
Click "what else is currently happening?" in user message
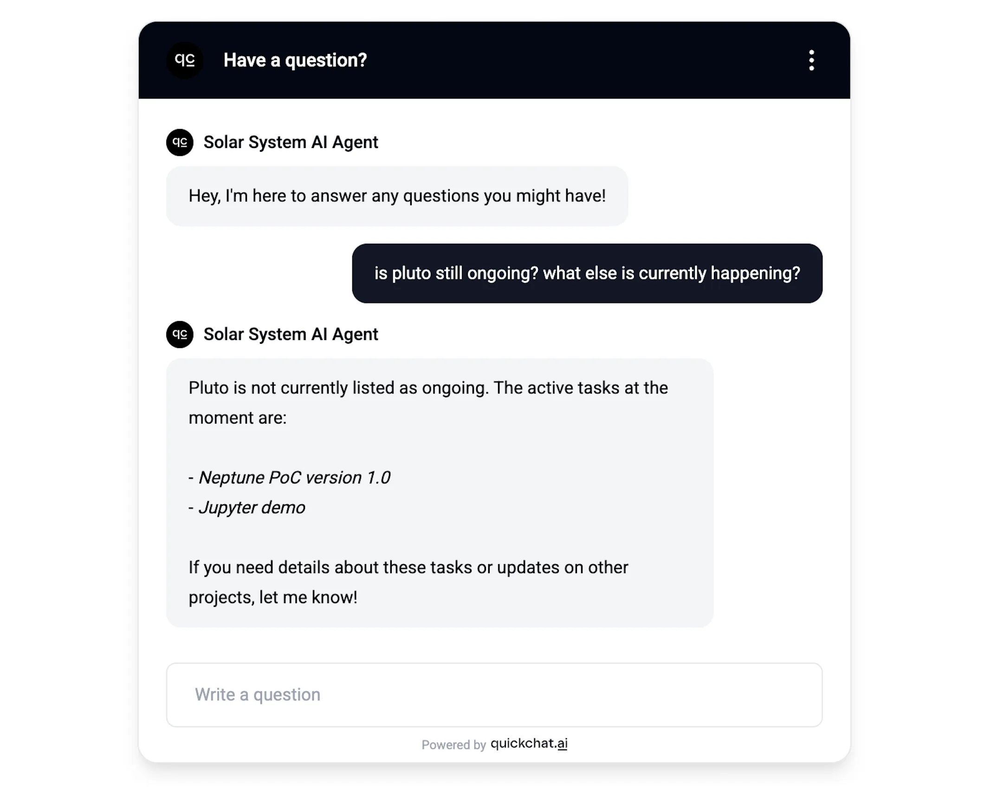(x=671, y=273)
